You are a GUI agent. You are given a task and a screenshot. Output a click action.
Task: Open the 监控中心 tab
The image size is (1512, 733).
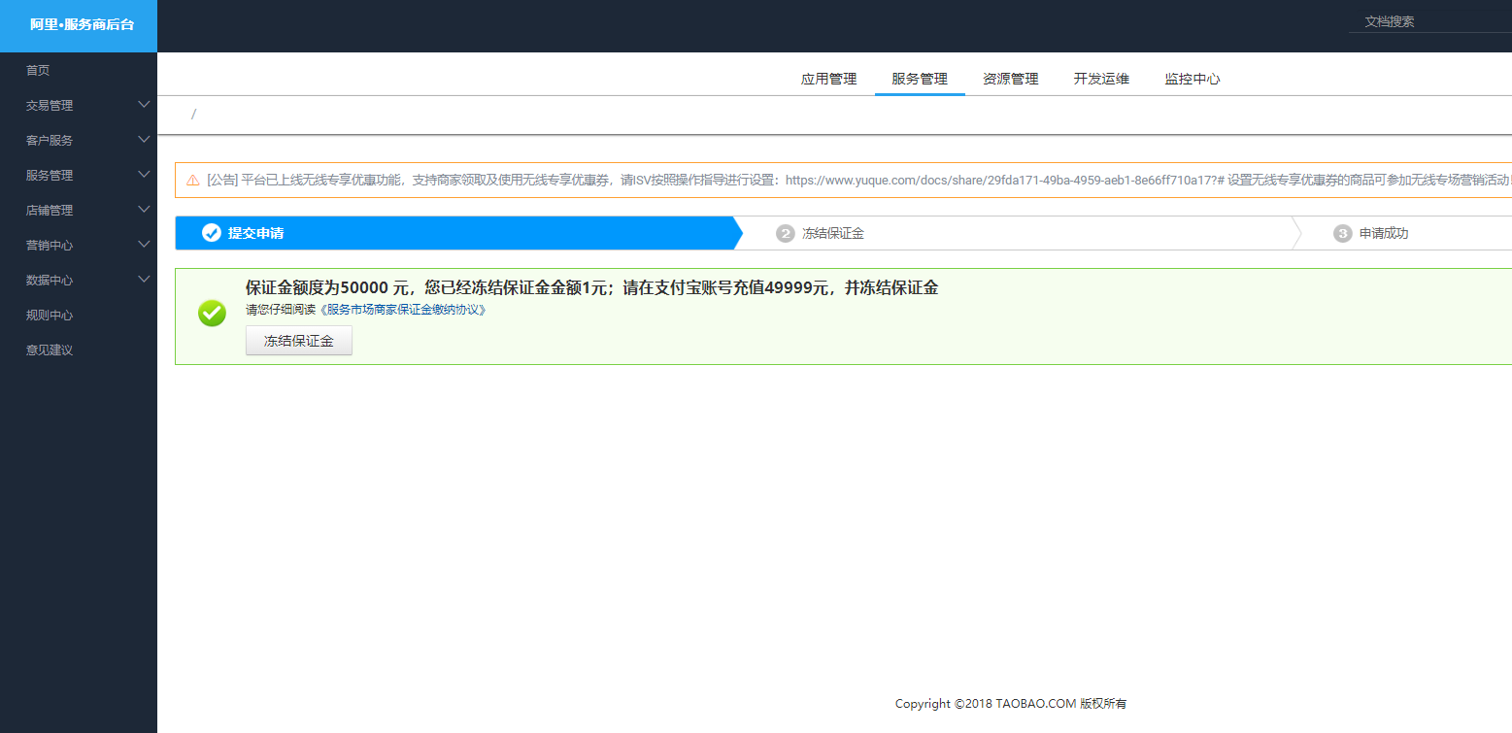(x=1192, y=80)
